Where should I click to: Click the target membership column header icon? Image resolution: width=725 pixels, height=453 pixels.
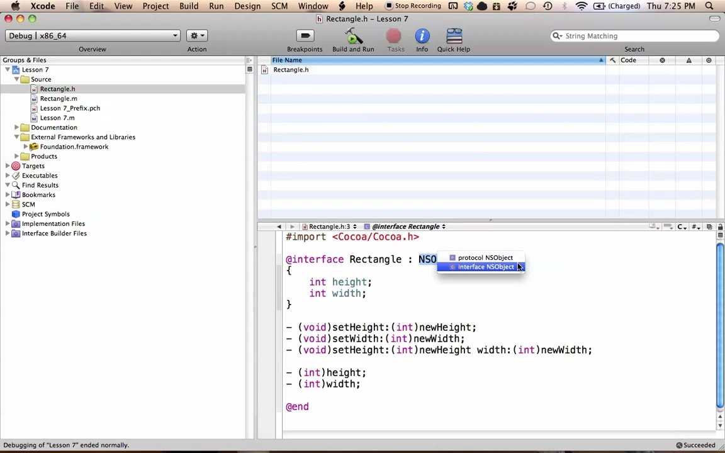pos(709,60)
